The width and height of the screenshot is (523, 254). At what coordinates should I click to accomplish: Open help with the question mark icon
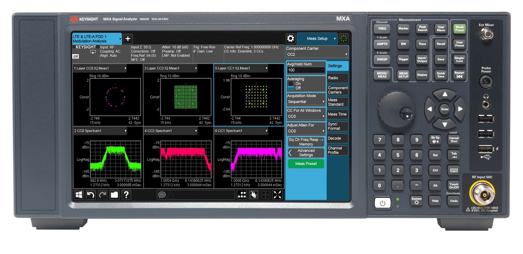pyautogui.click(x=126, y=195)
